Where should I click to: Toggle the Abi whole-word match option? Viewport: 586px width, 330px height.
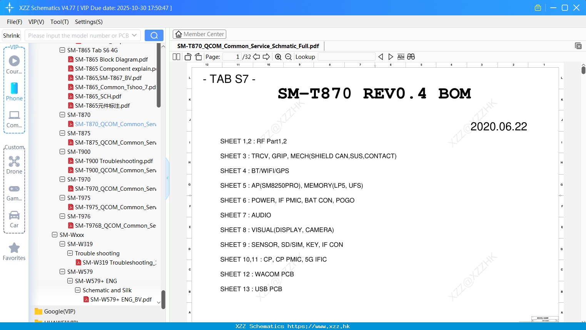[401, 57]
